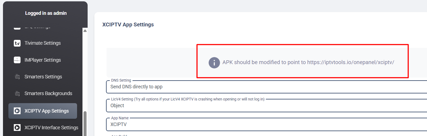Click the Smarters Settings icon
The image size is (427, 136).
click(x=17, y=77)
